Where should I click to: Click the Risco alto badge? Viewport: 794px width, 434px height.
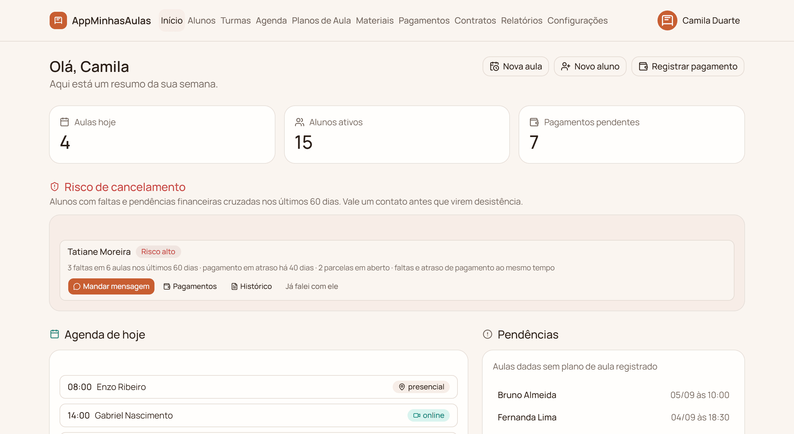pos(158,252)
